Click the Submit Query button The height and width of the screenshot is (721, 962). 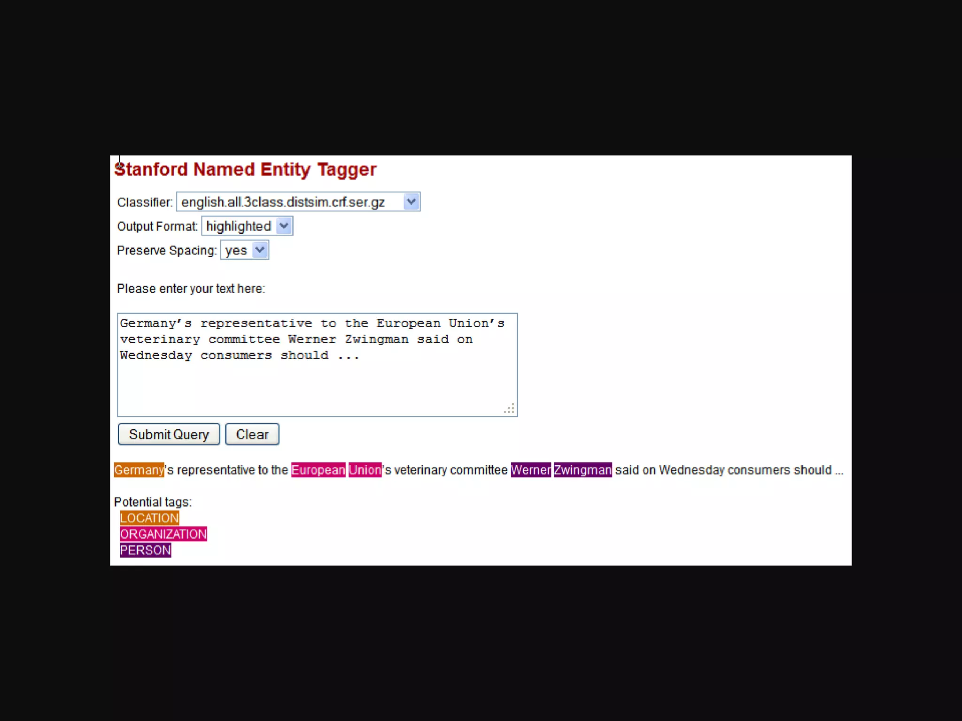169,435
